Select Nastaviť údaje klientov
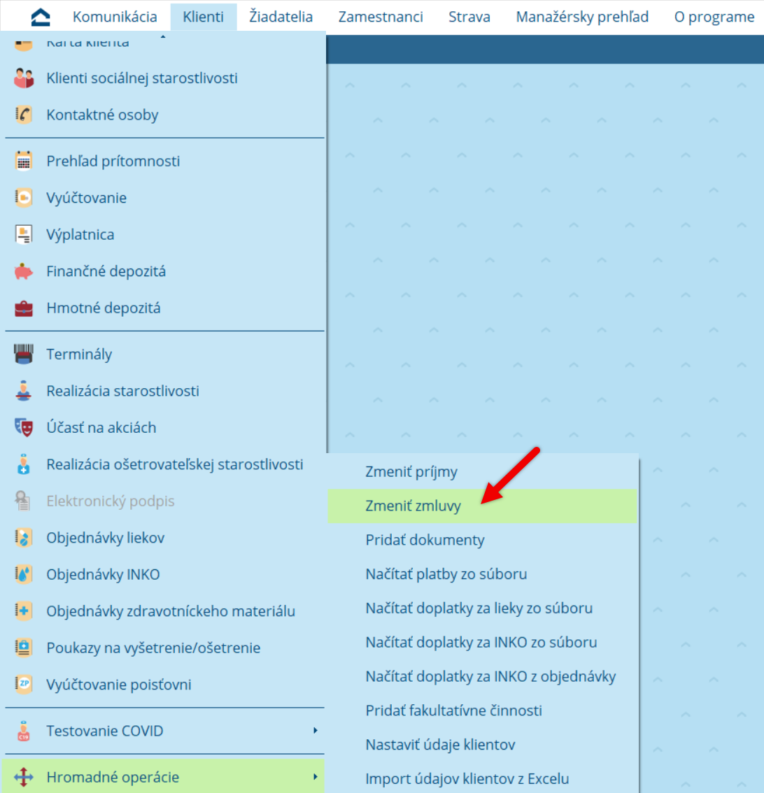764x793 pixels. point(483,745)
